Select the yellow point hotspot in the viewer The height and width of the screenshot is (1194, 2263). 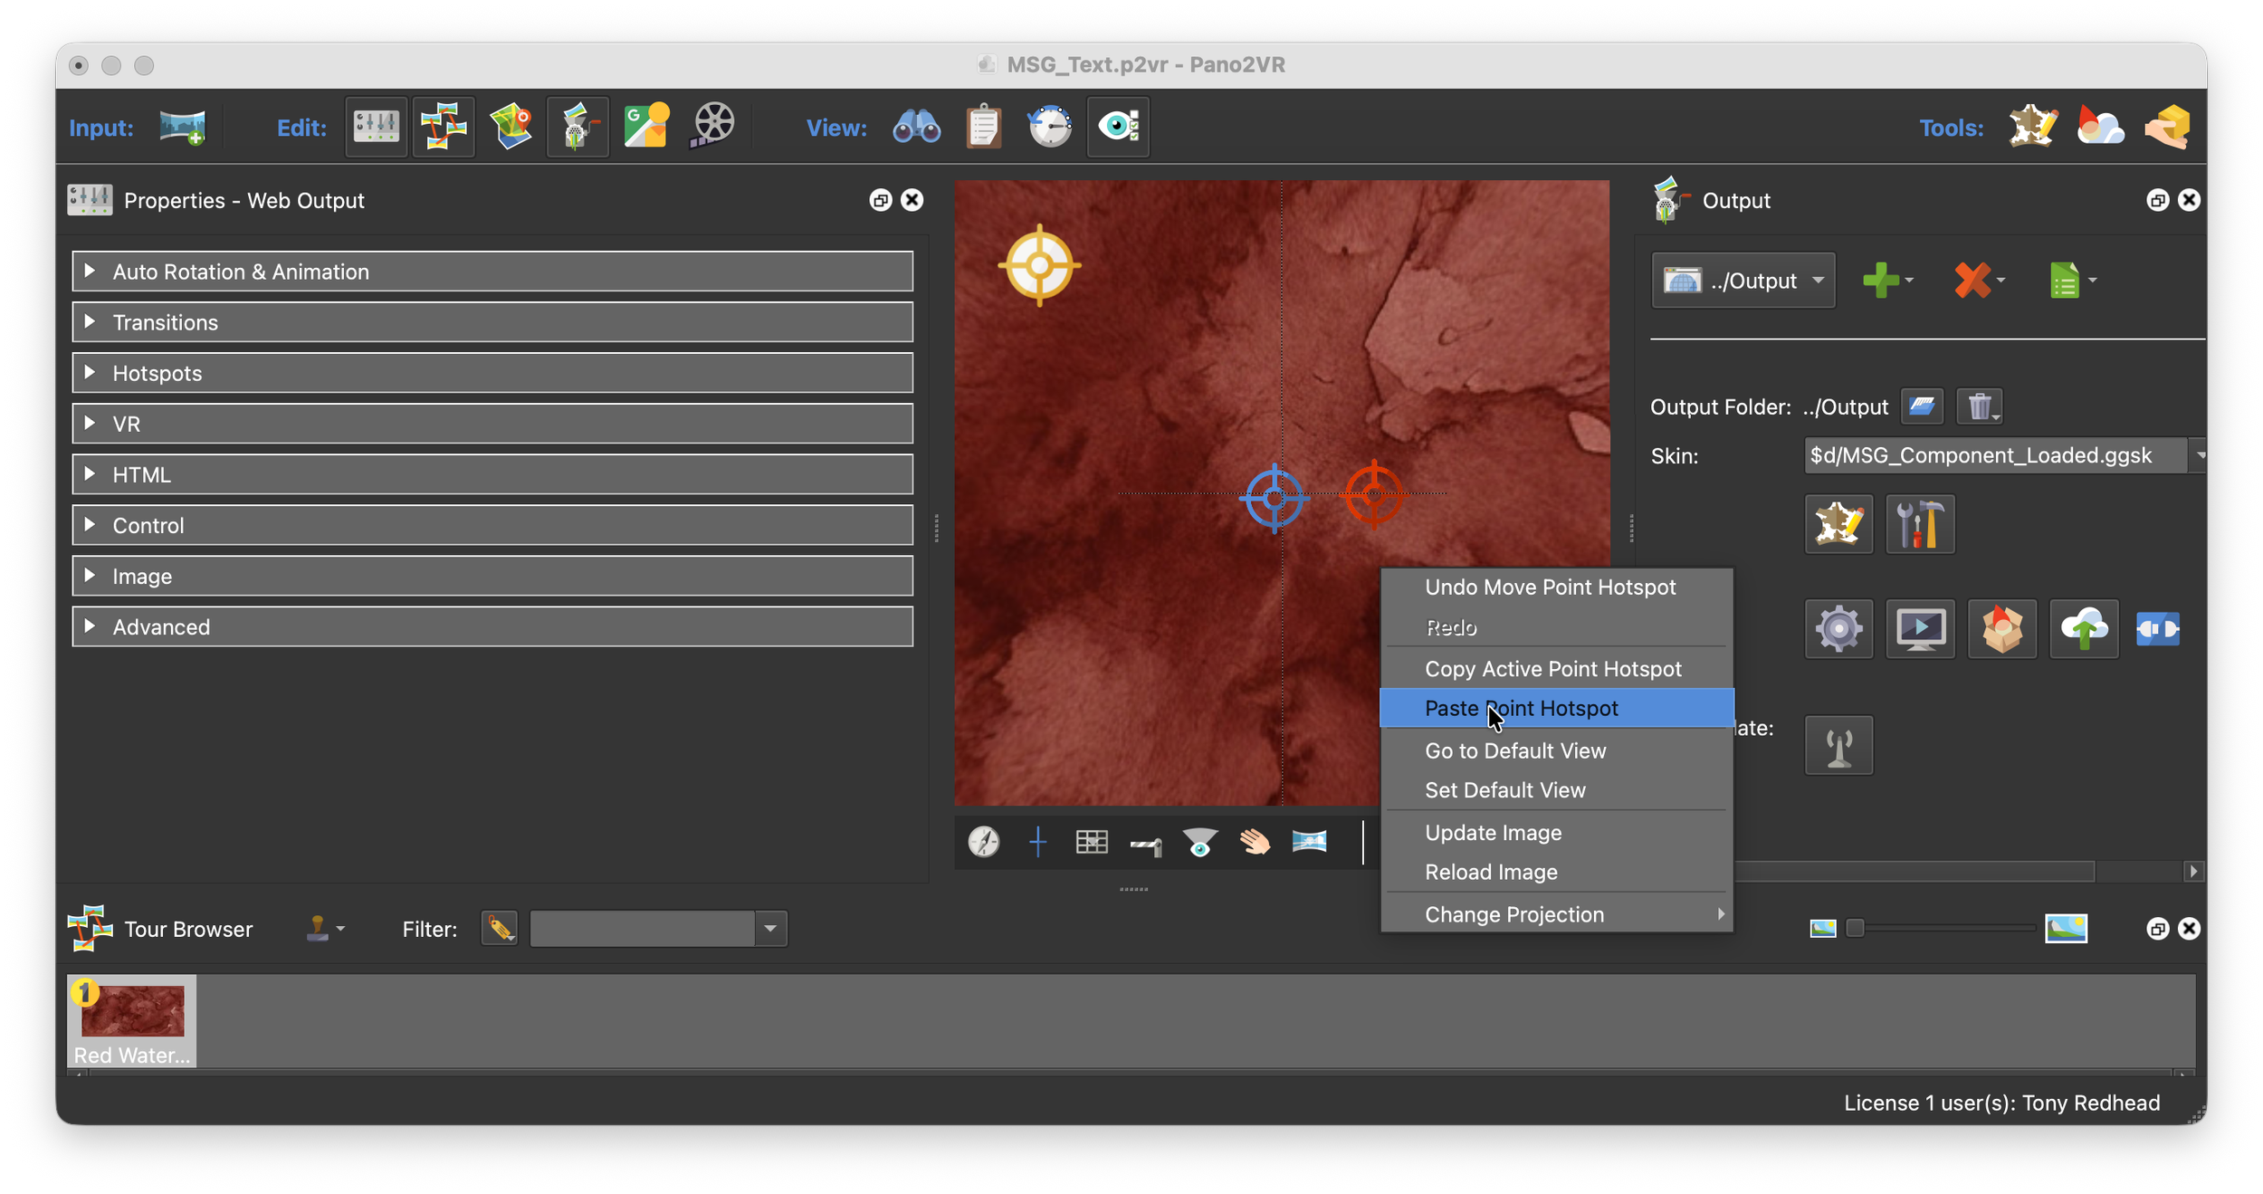coord(1039,265)
